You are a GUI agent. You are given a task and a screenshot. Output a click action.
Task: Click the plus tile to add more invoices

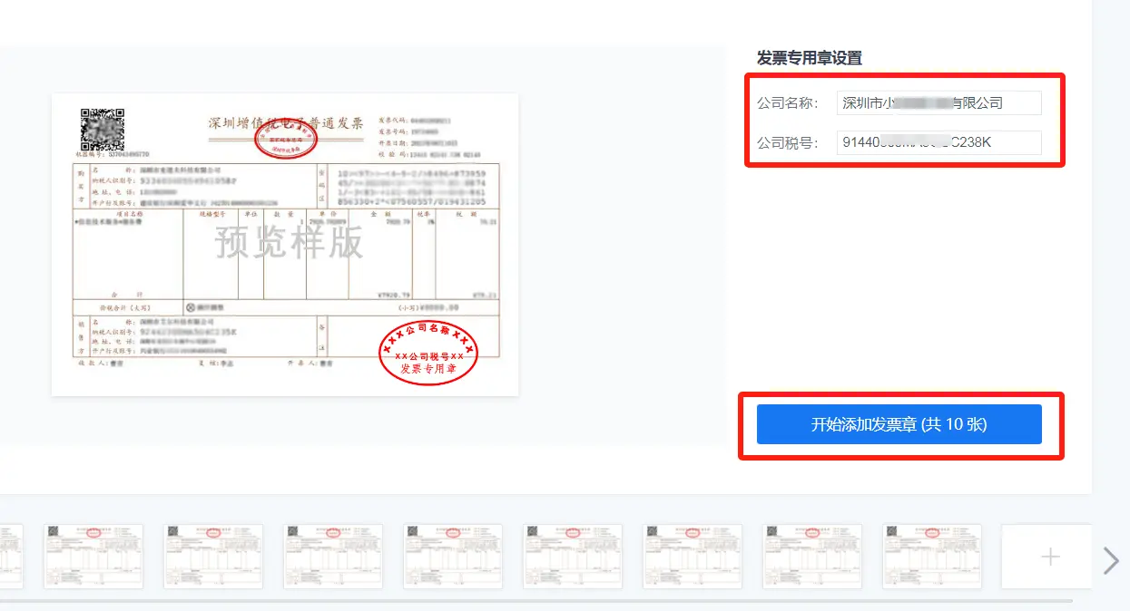(x=1049, y=557)
